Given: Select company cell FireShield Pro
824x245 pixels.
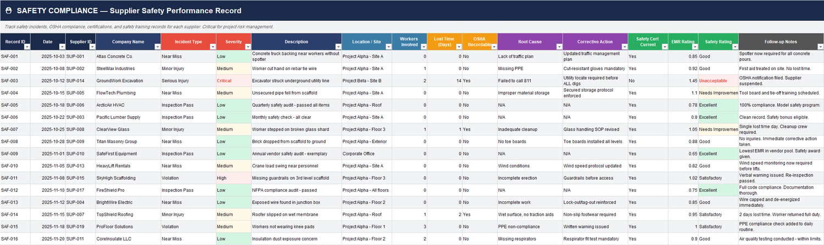Looking at the screenshot, I should [x=128, y=190].
